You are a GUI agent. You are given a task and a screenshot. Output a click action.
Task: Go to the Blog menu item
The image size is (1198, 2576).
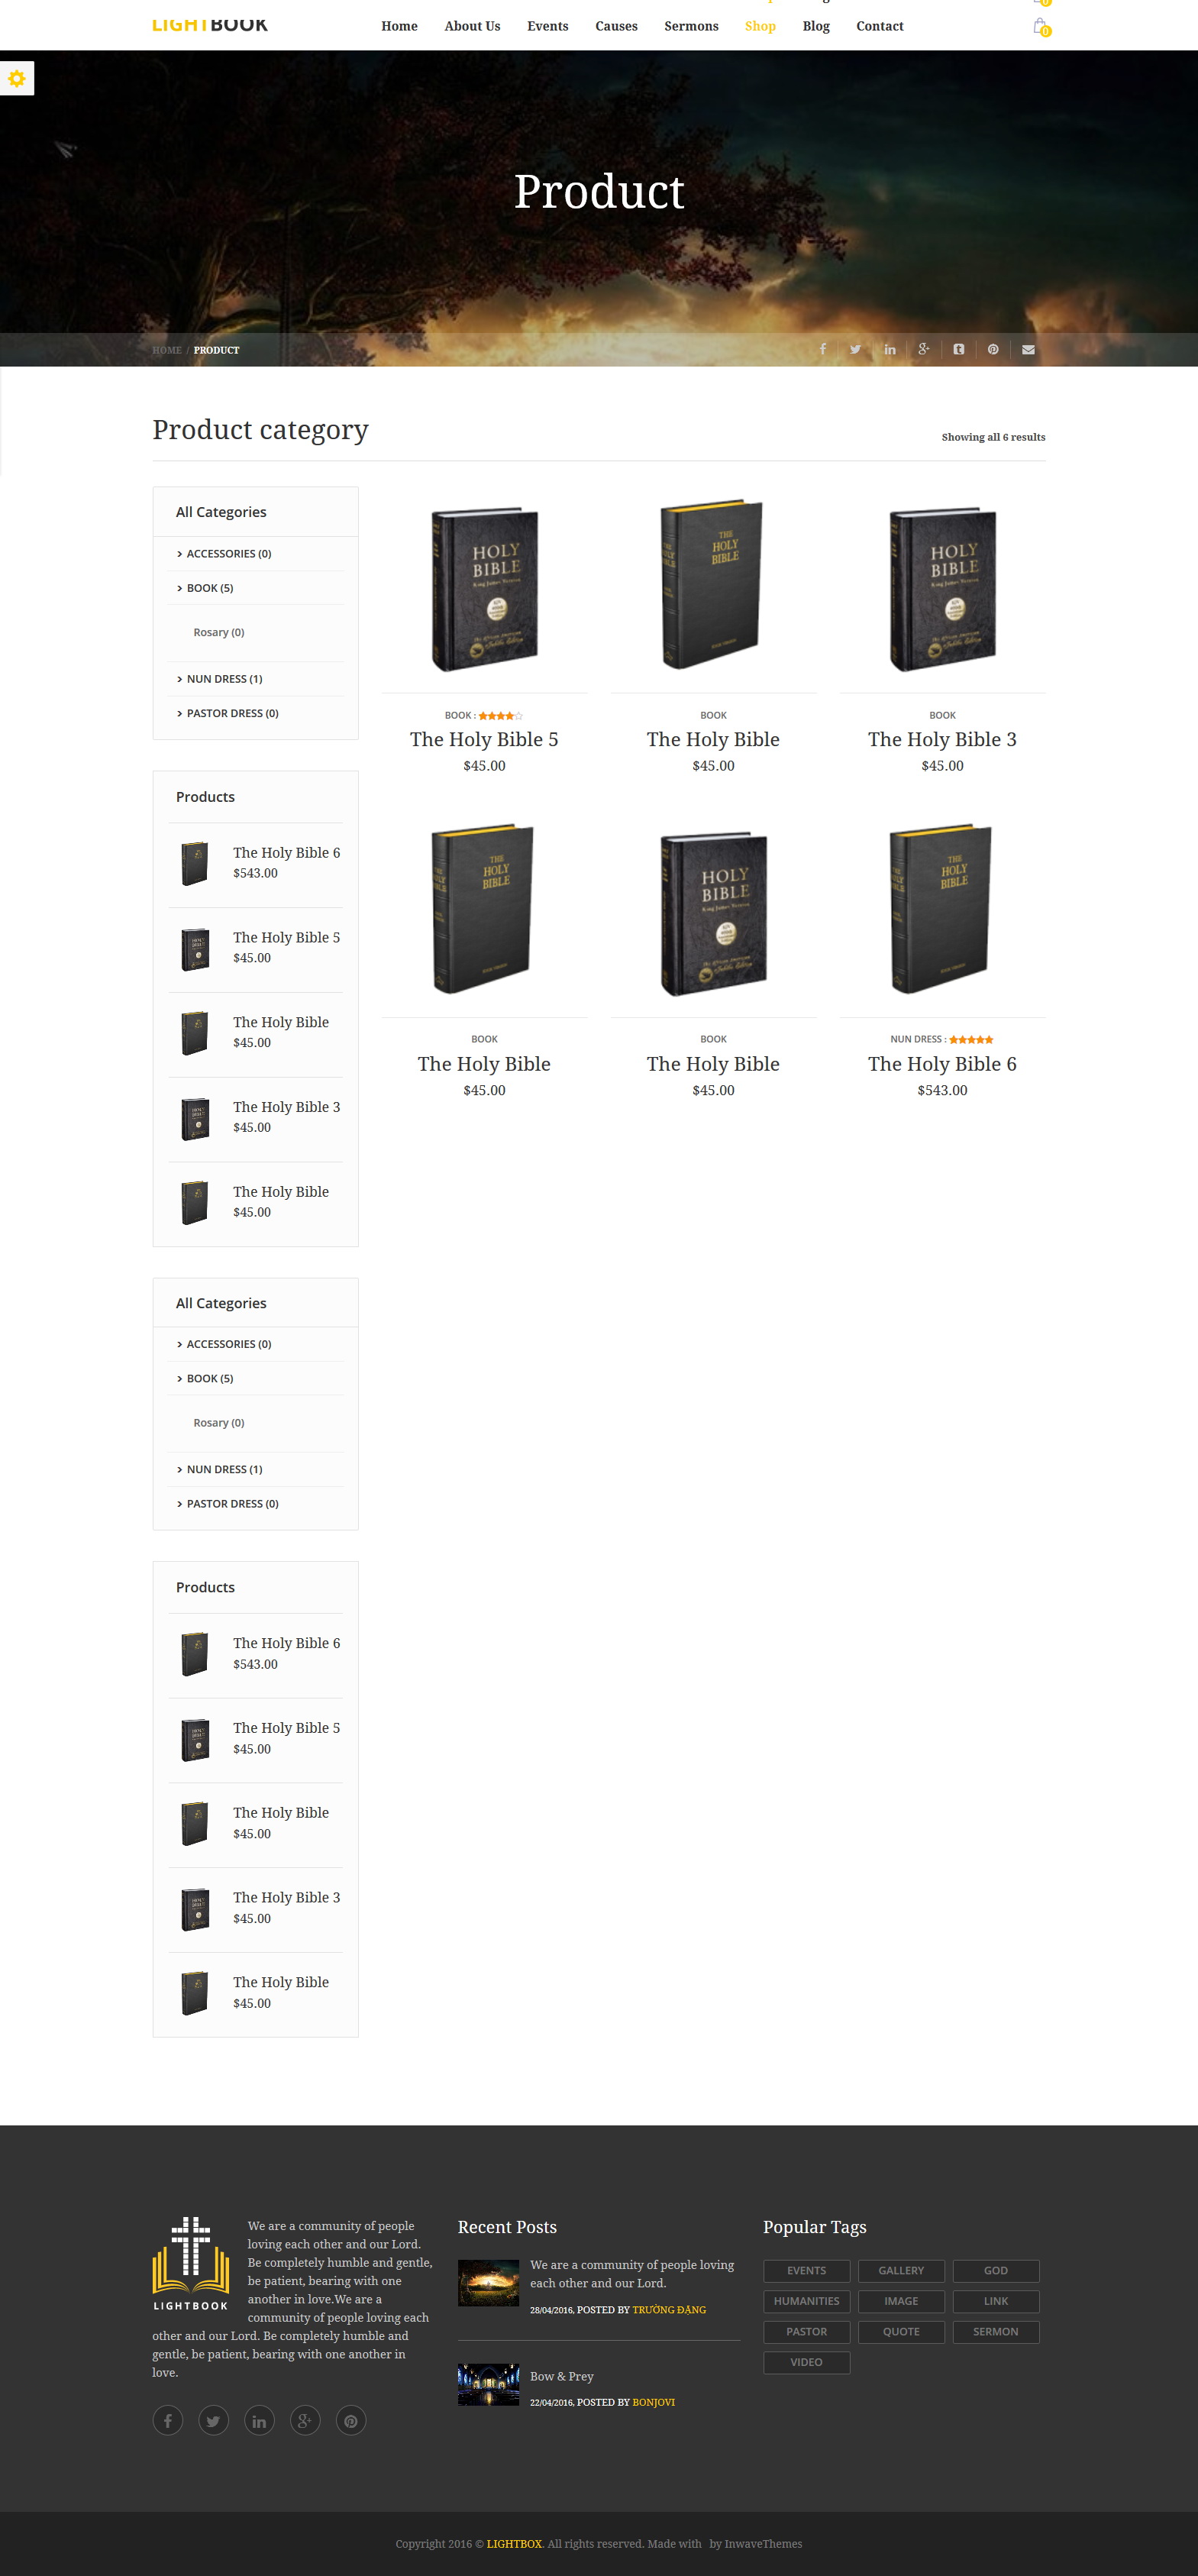[816, 26]
